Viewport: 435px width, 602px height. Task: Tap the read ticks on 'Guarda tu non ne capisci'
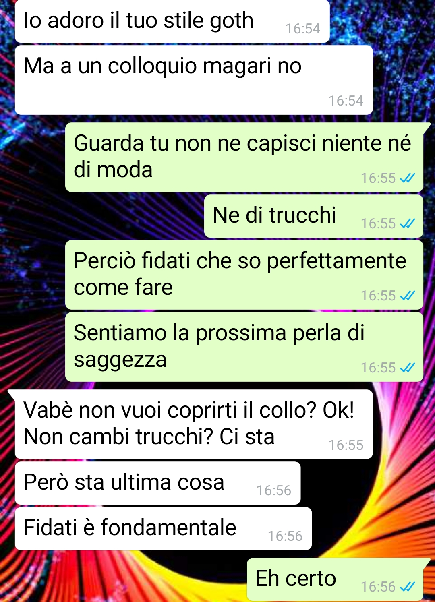407,178
